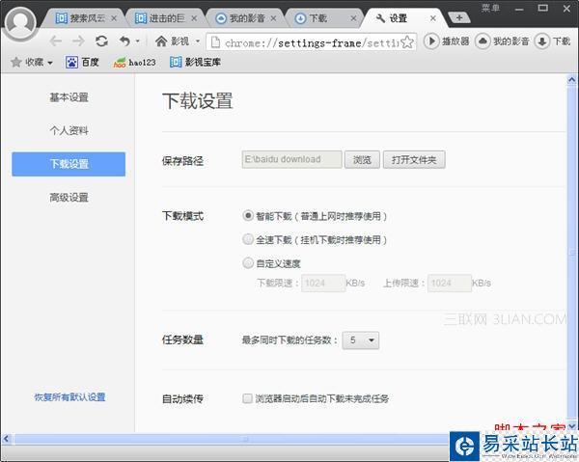This screenshot has width=579, height=462.
Task: Open the 影视宝库 bookmark
Action: pyautogui.click(x=195, y=62)
